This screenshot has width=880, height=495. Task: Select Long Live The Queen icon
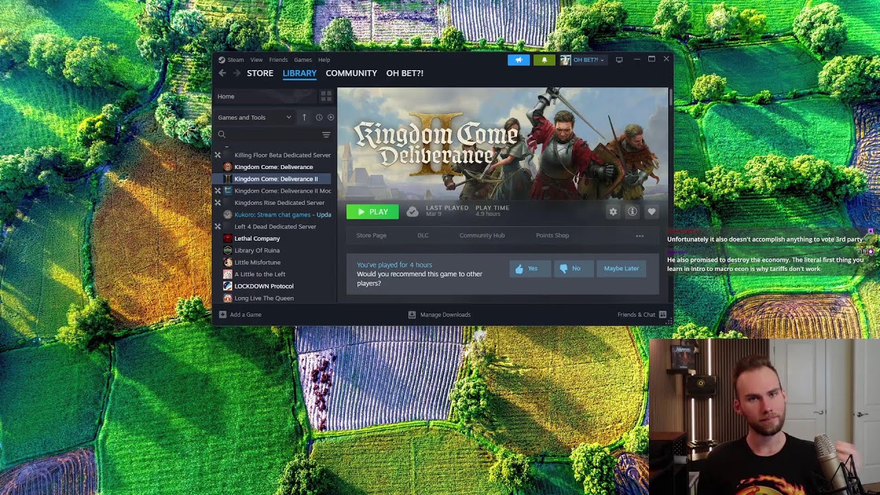coord(228,298)
